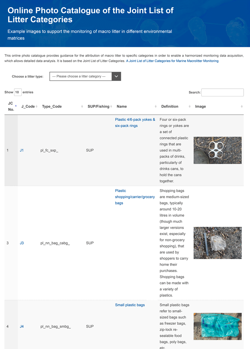Screen dimensions: 250x349
Task: Sort table by Type_Code column
Action: 62,106
